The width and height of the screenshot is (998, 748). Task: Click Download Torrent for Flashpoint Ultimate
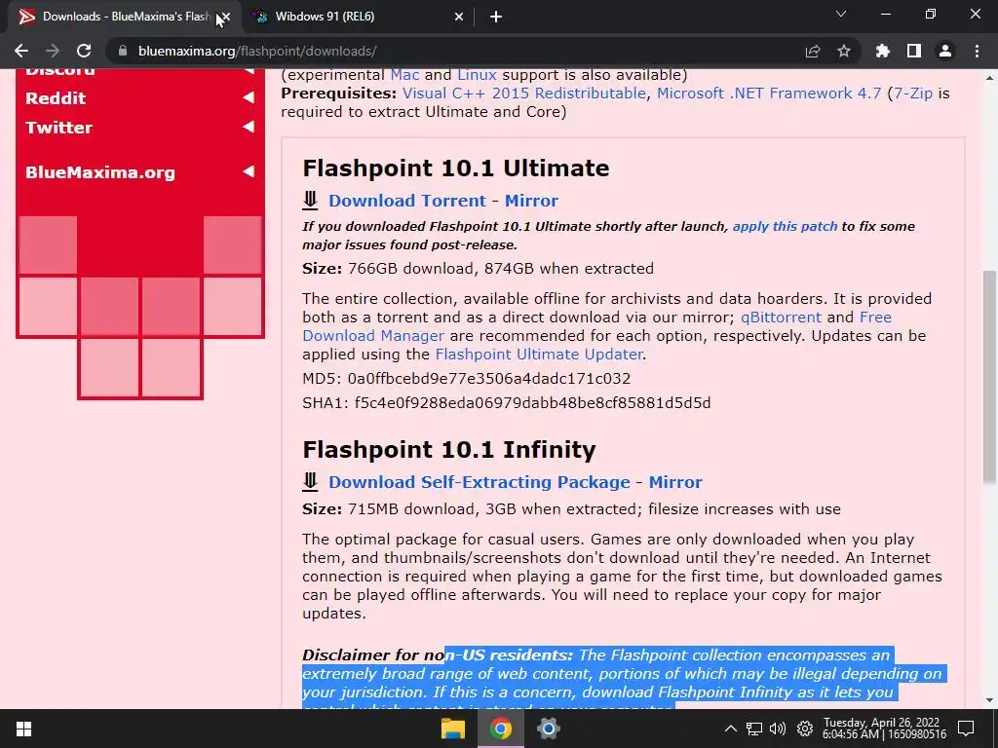[407, 201]
